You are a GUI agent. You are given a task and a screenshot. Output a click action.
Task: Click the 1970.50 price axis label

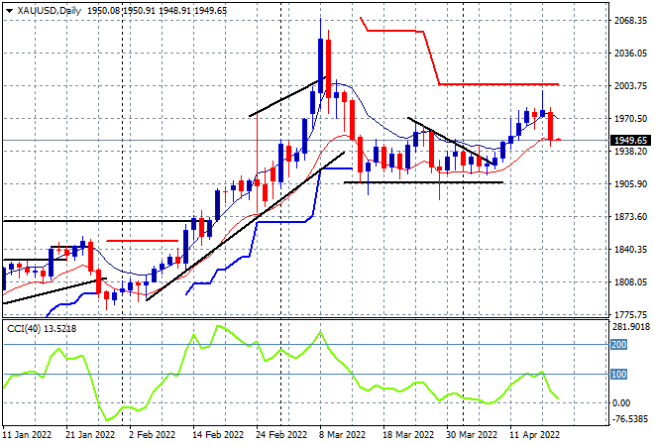pos(630,119)
